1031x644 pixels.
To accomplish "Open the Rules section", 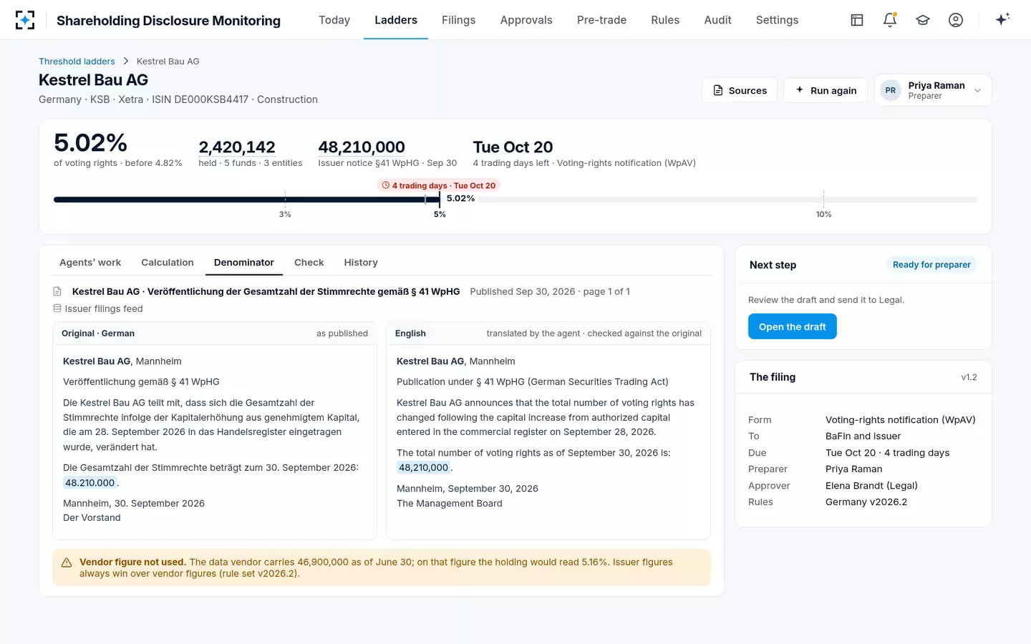I will click(x=665, y=20).
